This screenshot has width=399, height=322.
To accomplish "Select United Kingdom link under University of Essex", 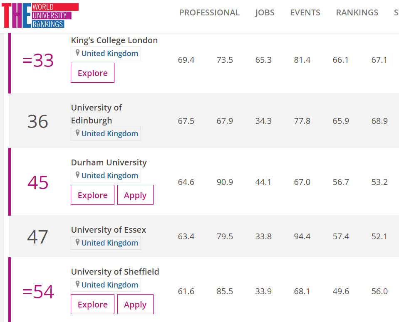I will [x=110, y=243].
